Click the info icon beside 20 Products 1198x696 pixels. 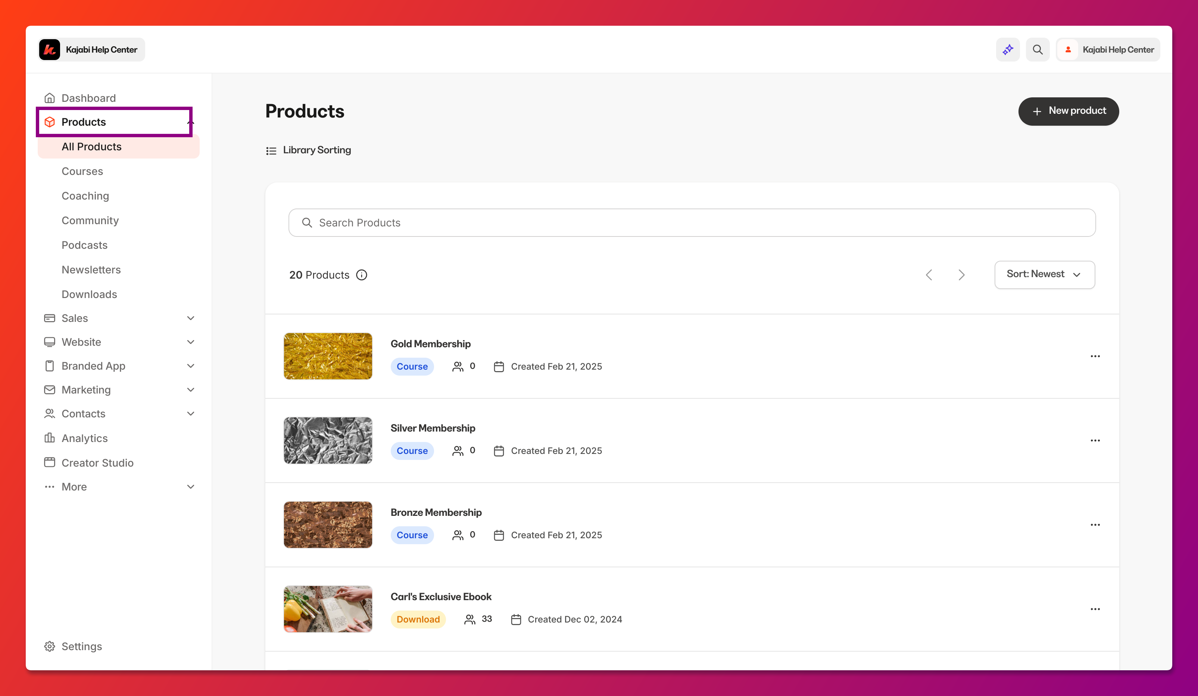361,275
